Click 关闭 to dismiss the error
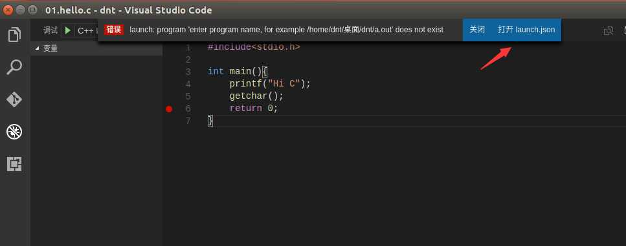Screen dimensions: 626x246 [477, 30]
